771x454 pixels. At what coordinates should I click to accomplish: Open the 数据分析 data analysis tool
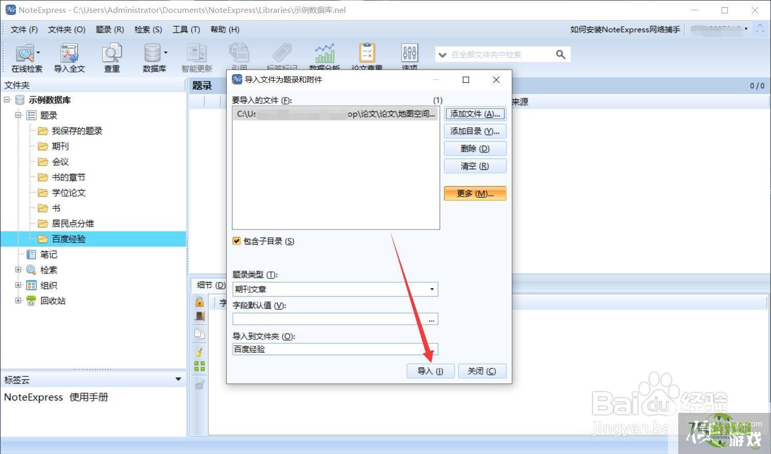[x=325, y=57]
